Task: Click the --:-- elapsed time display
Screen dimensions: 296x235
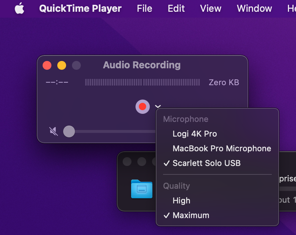Action: pyautogui.click(x=57, y=83)
